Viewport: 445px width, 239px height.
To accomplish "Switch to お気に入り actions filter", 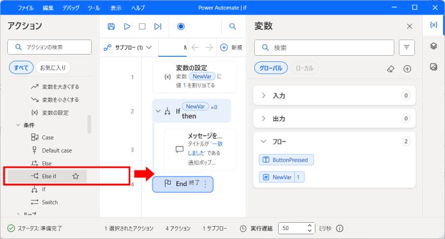I will (x=52, y=68).
